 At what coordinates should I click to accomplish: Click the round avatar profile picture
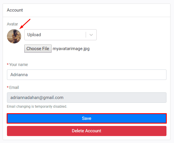point(14,36)
